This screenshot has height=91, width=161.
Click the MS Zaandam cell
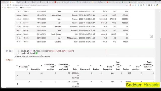click(72, 38)
